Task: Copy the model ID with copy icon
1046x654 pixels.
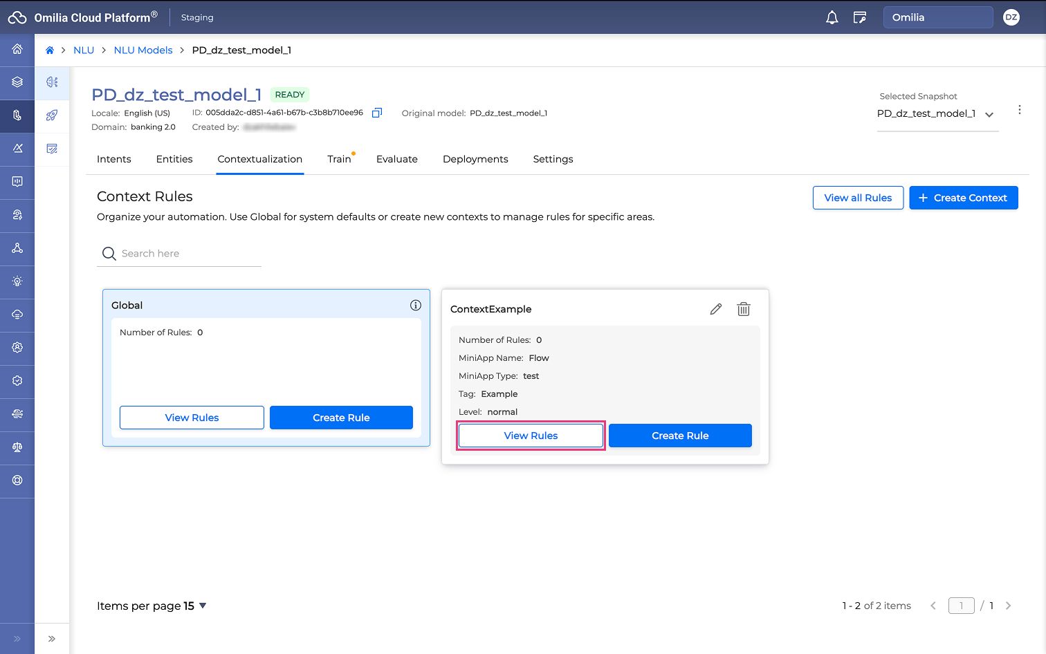Action: (x=377, y=113)
